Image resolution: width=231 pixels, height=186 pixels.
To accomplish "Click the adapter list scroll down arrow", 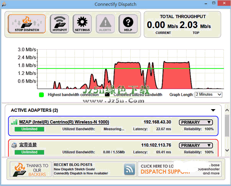I will [x=227, y=150].
